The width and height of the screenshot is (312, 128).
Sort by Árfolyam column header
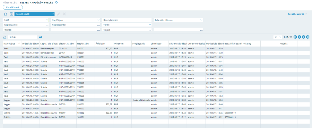(104, 43)
